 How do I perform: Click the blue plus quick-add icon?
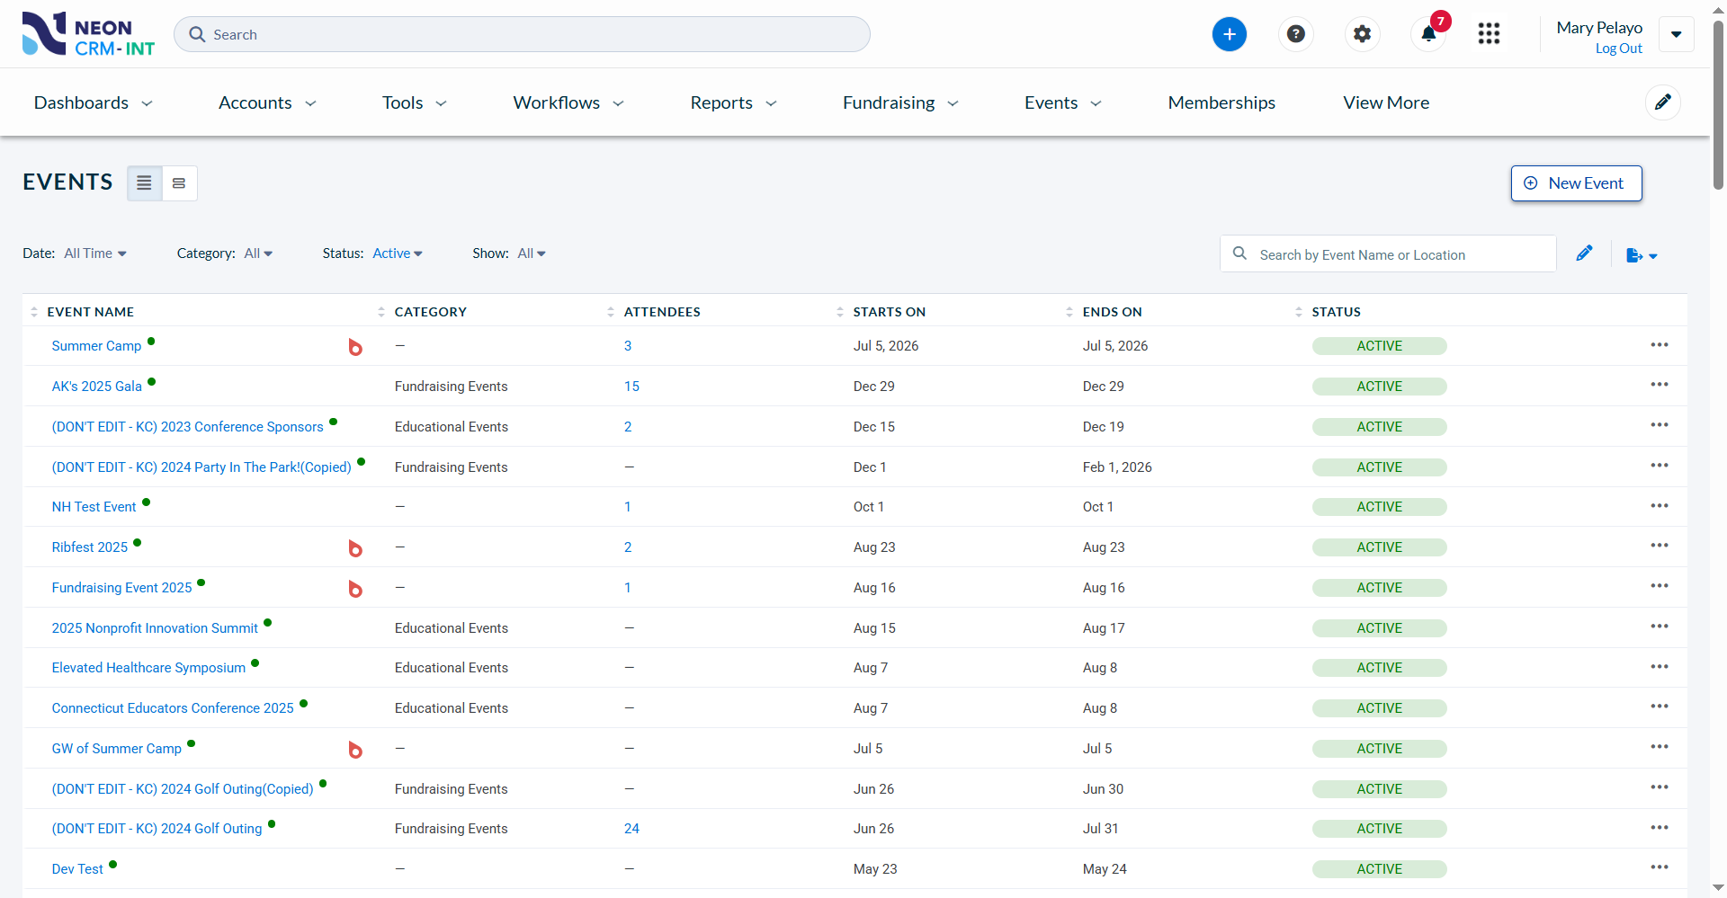click(x=1229, y=34)
